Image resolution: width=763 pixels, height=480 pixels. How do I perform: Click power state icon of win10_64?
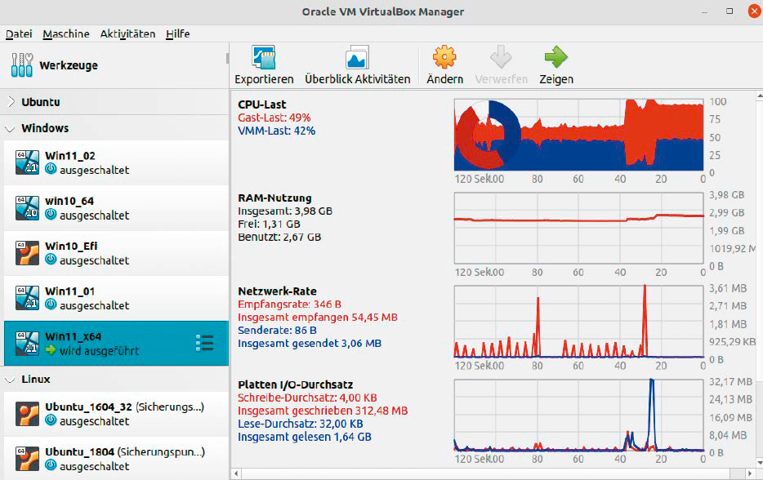[51, 215]
